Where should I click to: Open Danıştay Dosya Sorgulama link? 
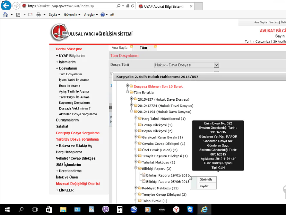pyautogui.click(x=78, y=133)
